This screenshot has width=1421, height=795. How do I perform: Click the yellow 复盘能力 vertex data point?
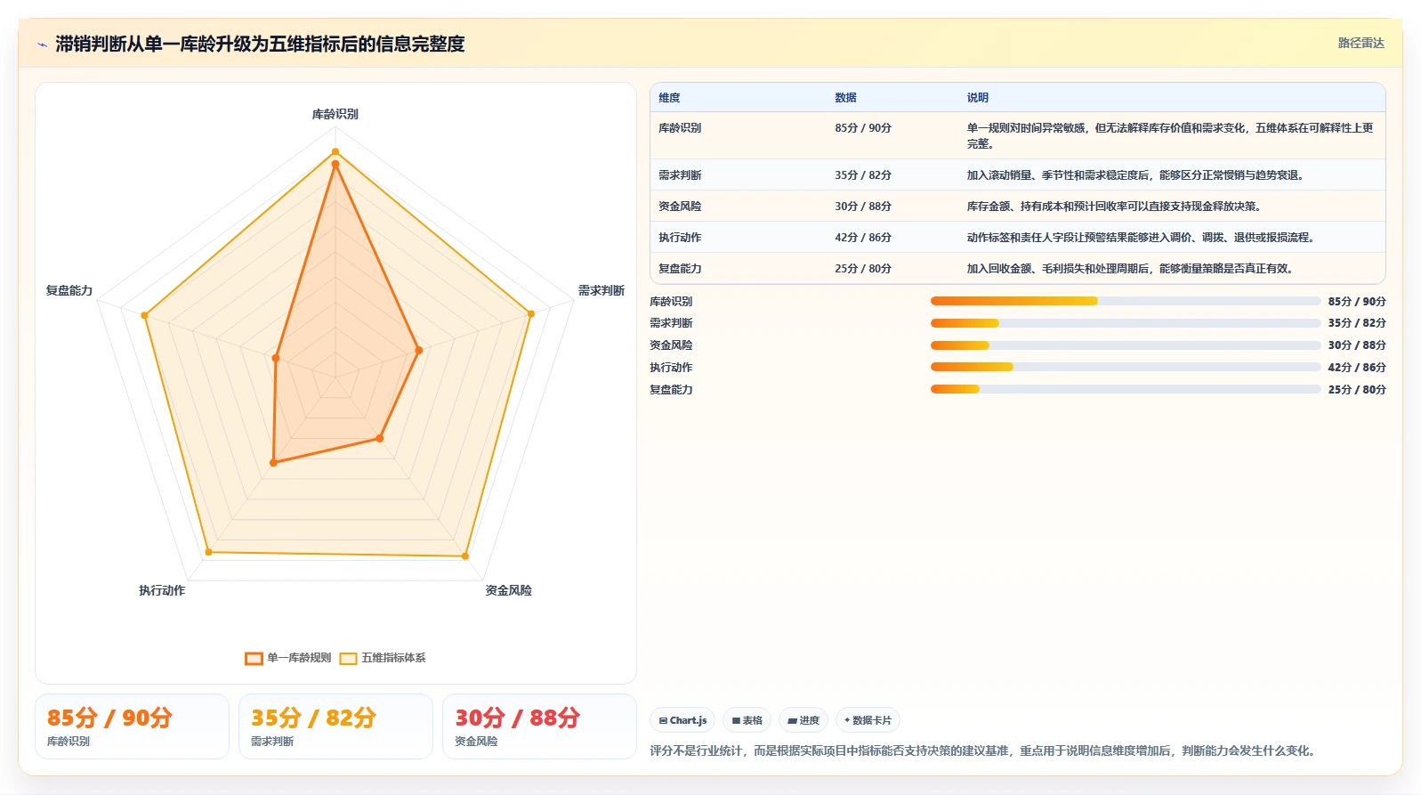(x=145, y=315)
